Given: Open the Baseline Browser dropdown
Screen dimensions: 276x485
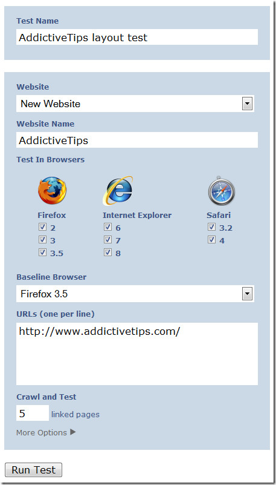Looking at the screenshot, I should tap(135, 294).
